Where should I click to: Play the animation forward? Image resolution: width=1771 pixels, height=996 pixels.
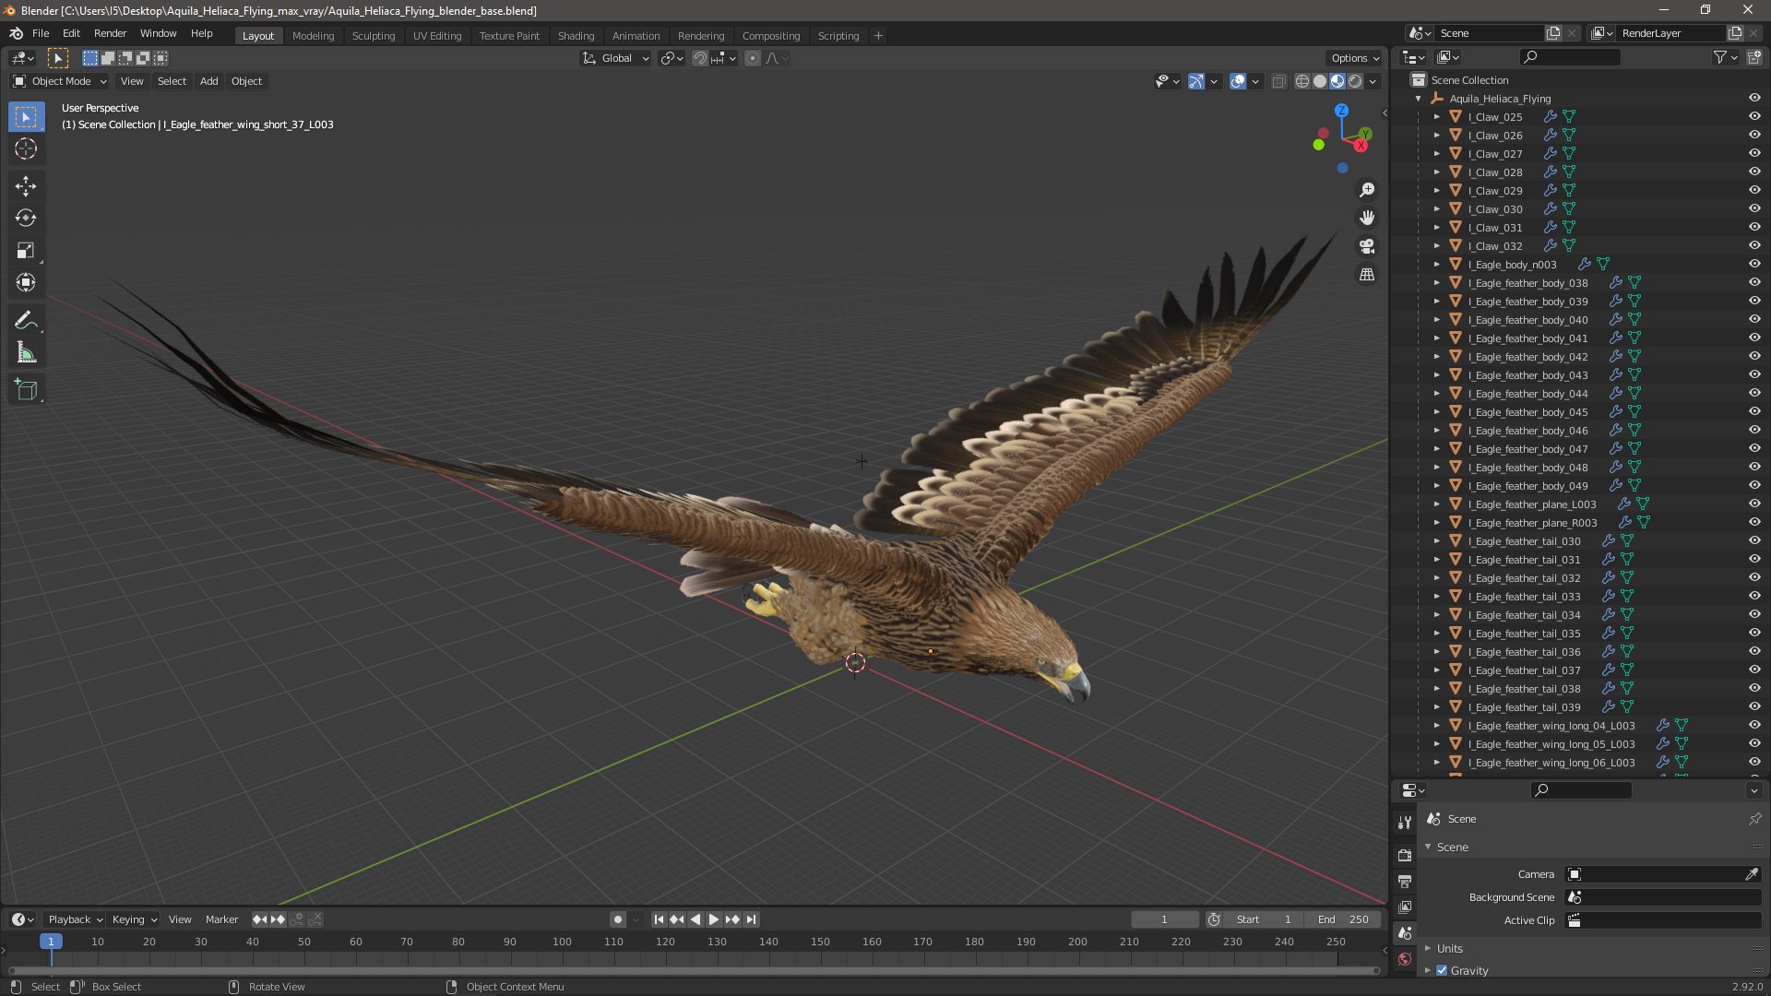pos(713,919)
